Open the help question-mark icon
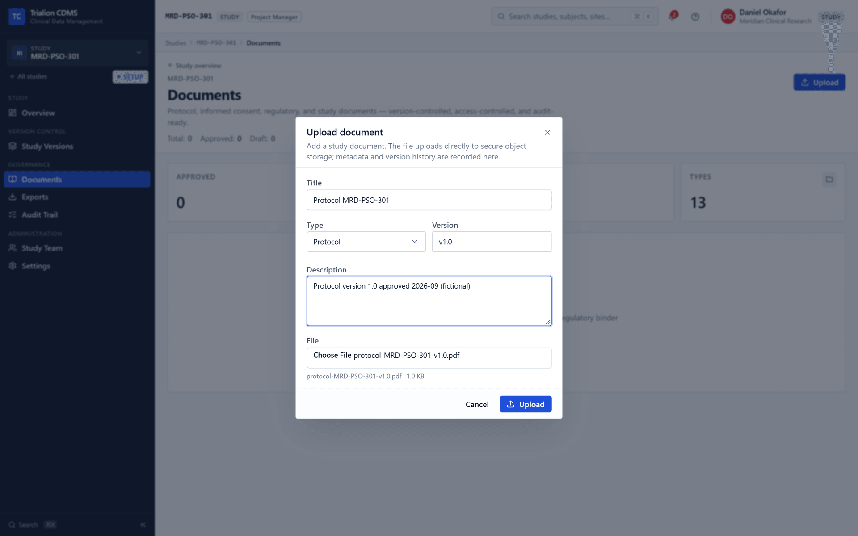This screenshot has height=536, width=858. [x=695, y=17]
